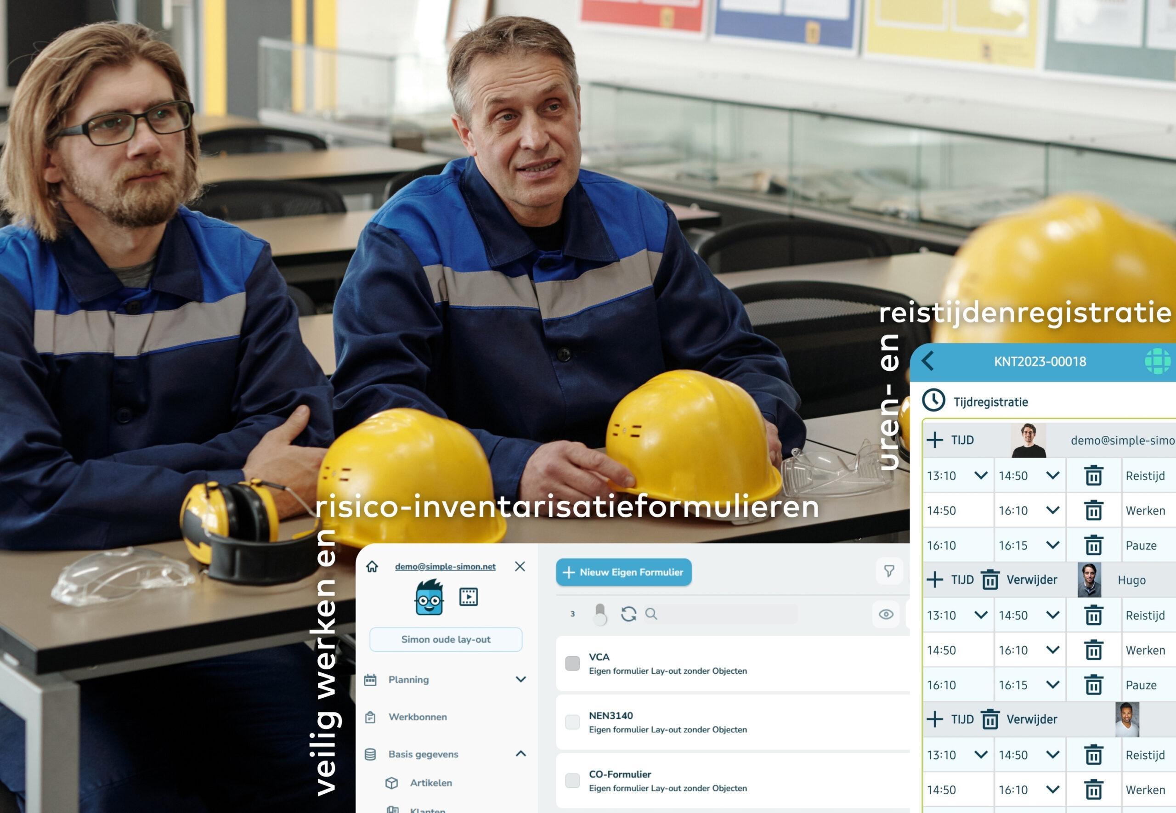Expand the Planning menu chevron
The image size is (1176, 813).
point(520,679)
